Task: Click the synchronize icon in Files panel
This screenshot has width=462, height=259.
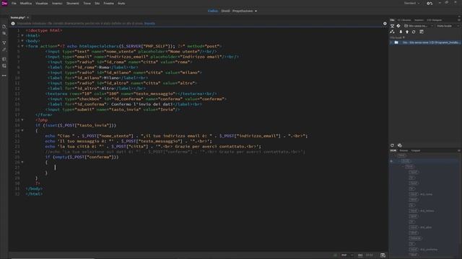Action: (414, 32)
